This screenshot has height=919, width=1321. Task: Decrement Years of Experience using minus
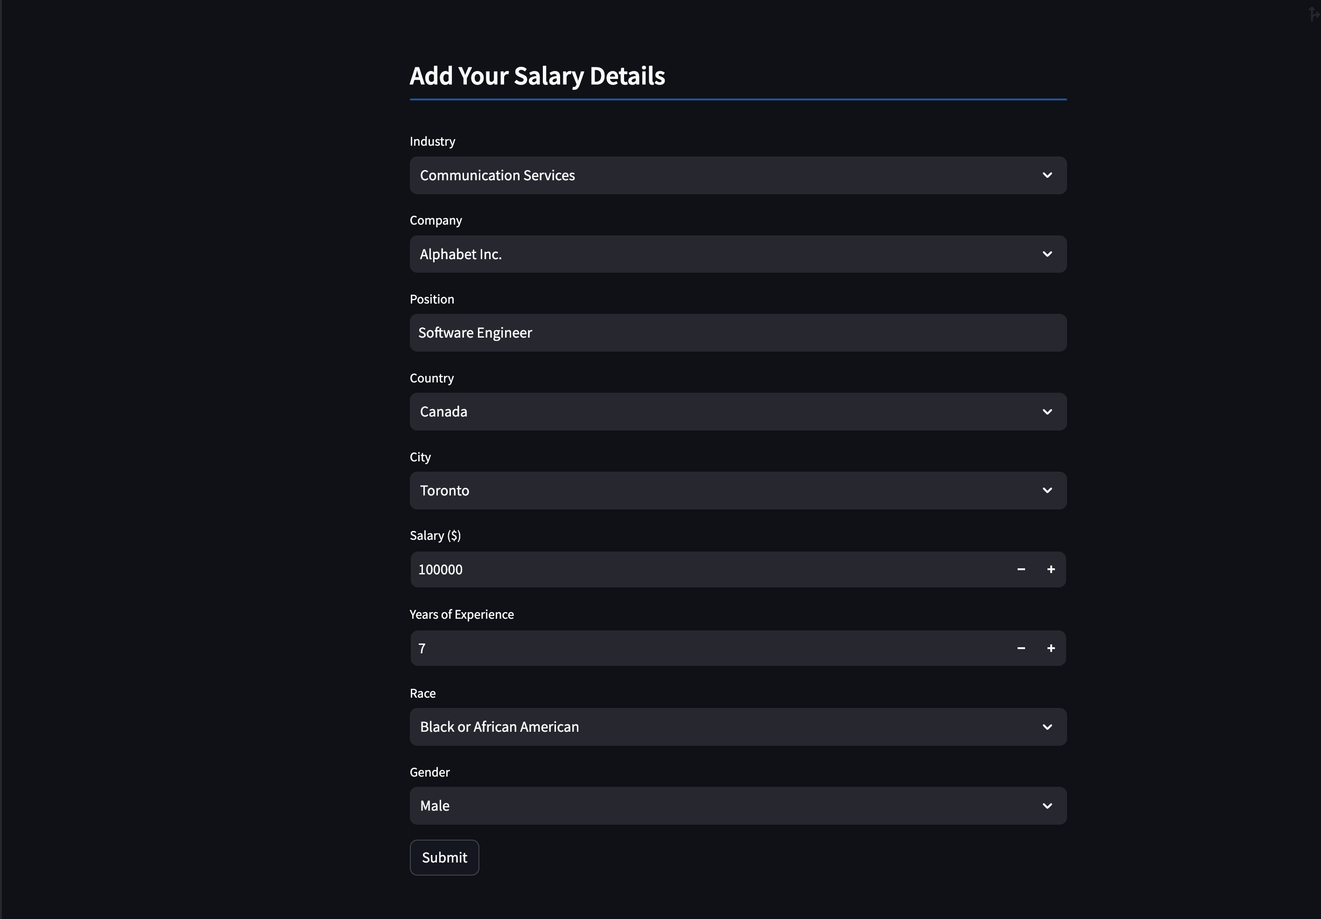point(1021,649)
